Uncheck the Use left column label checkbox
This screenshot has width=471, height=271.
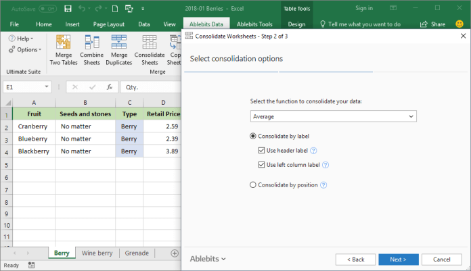point(261,164)
